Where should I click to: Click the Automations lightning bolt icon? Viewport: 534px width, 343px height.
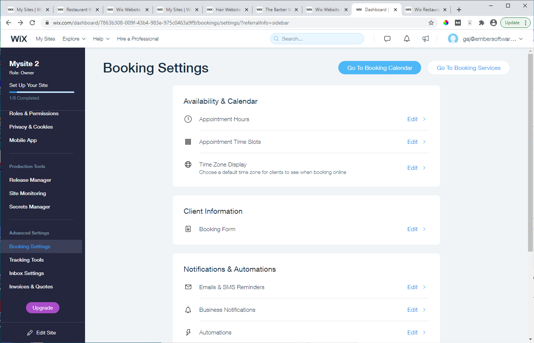pyautogui.click(x=188, y=332)
